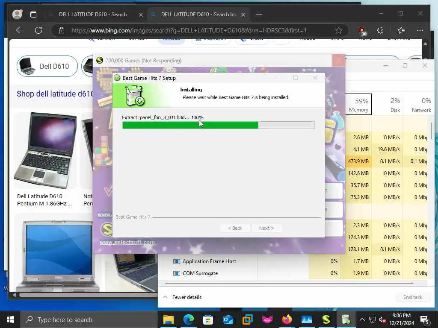Click the Bing address bar URL

click(x=189, y=30)
